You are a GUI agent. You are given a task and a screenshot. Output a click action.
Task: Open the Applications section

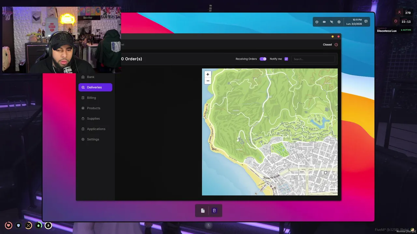95,129
